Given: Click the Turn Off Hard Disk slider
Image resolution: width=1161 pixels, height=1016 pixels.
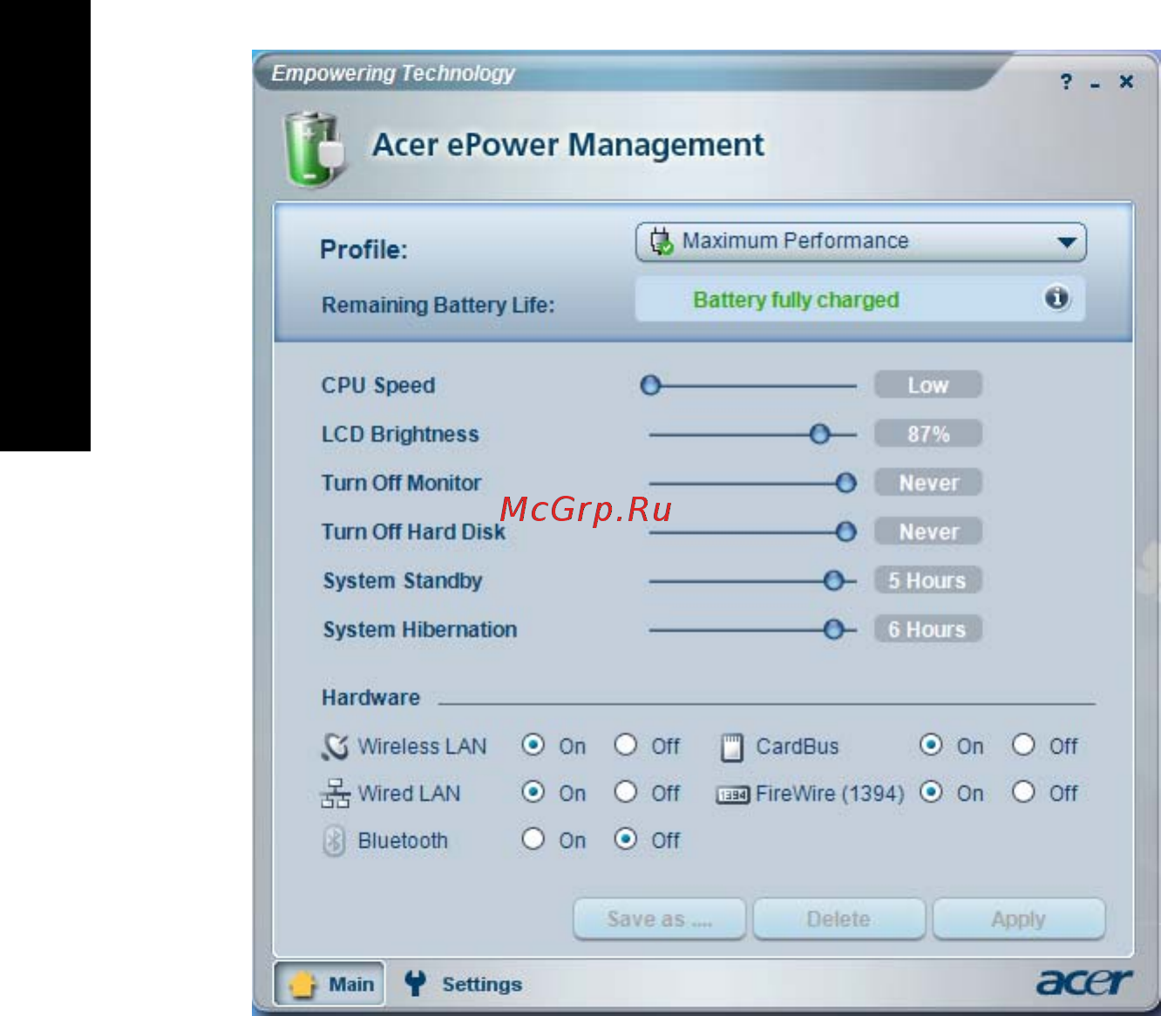Looking at the screenshot, I should click(x=845, y=532).
